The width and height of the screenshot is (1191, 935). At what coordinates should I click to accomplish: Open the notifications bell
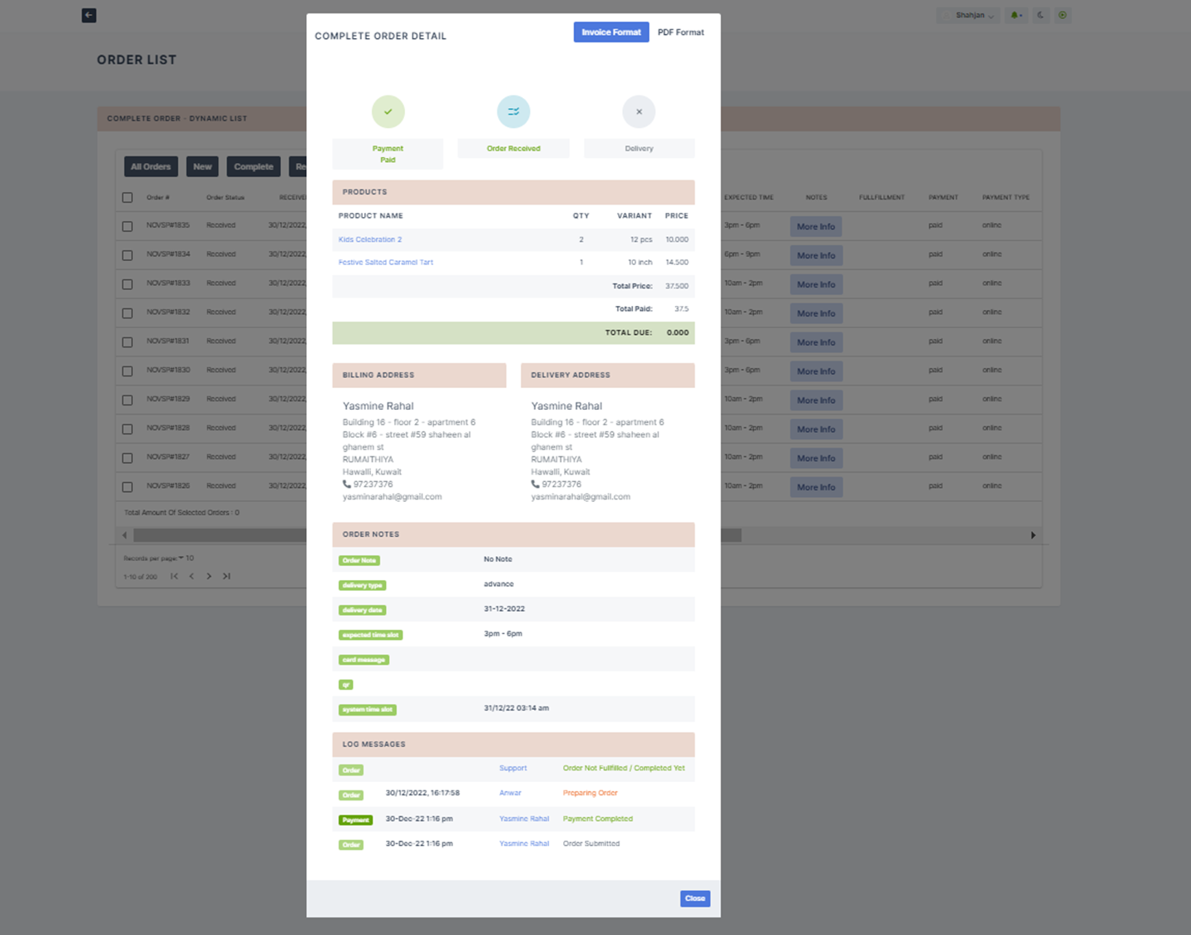(1016, 15)
